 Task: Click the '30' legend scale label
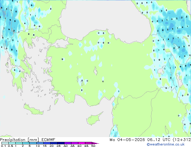click(66, 146)
